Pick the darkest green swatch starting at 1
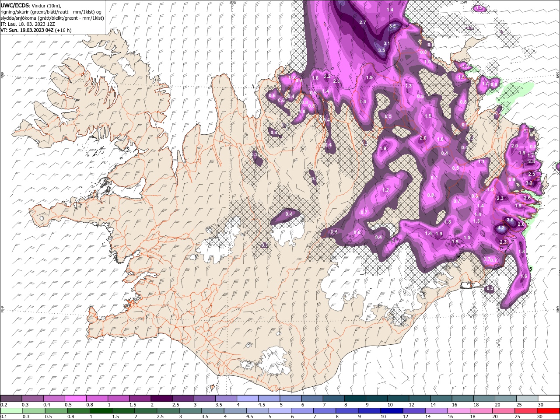The height and width of the screenshot is (420, 560). click(102, 411)
